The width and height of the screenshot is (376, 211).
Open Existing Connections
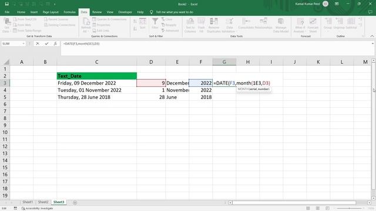60,25
